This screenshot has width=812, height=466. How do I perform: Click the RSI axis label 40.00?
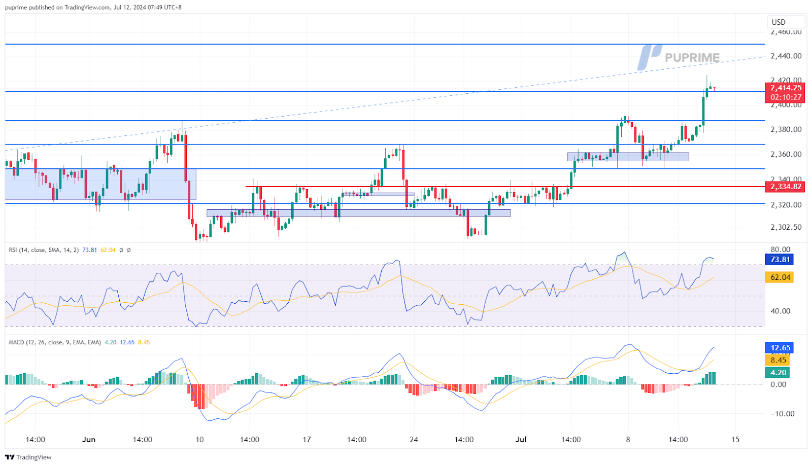point(781,311)
